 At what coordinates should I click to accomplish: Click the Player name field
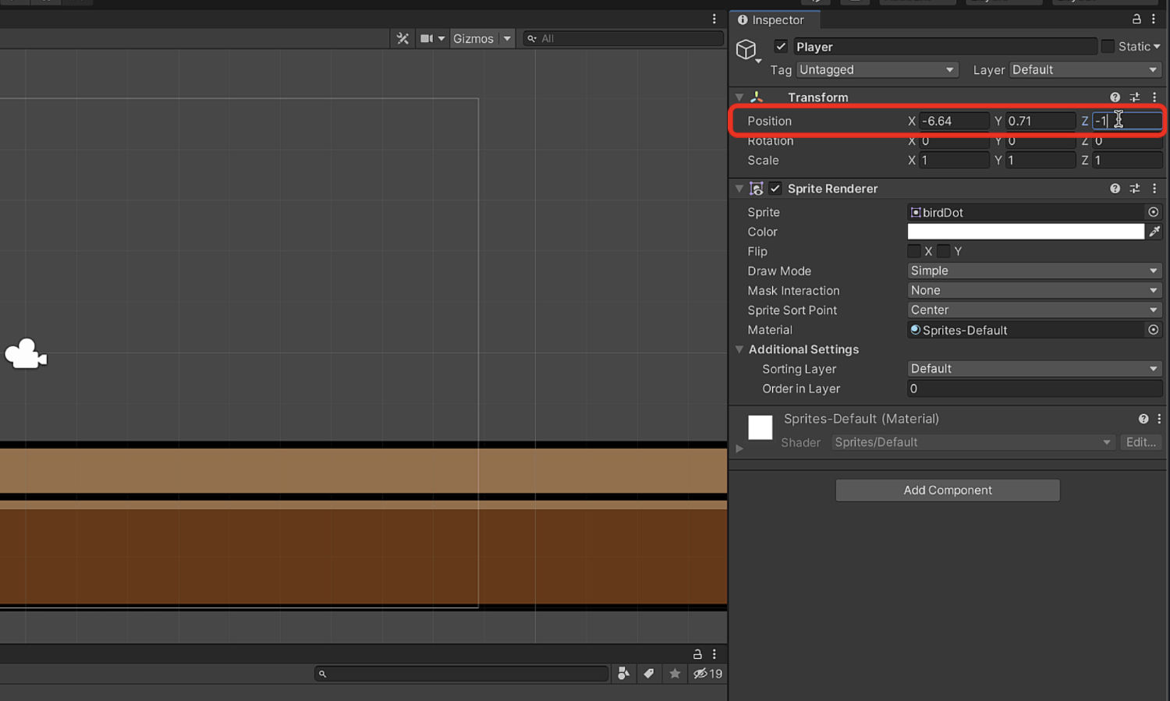pyautogui.click(x=945, y=47)
